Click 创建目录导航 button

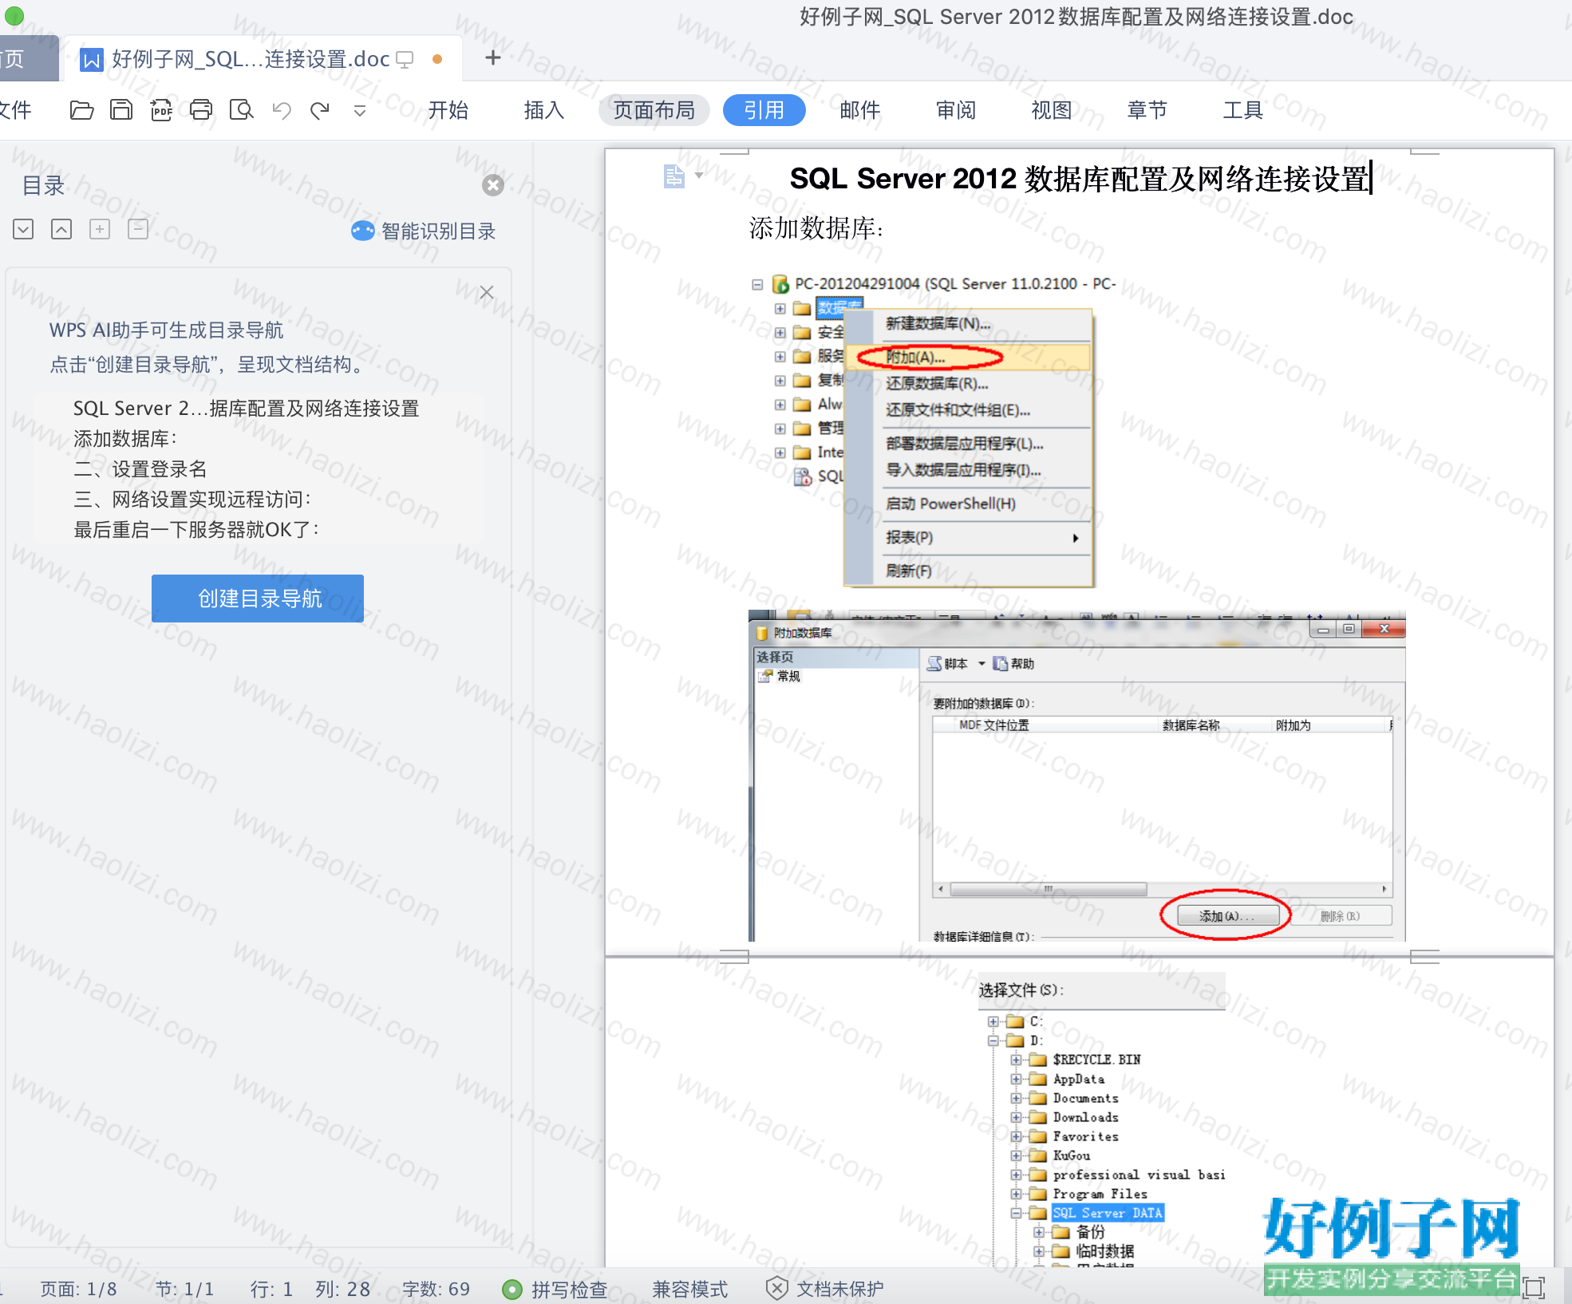coord(258,599)
